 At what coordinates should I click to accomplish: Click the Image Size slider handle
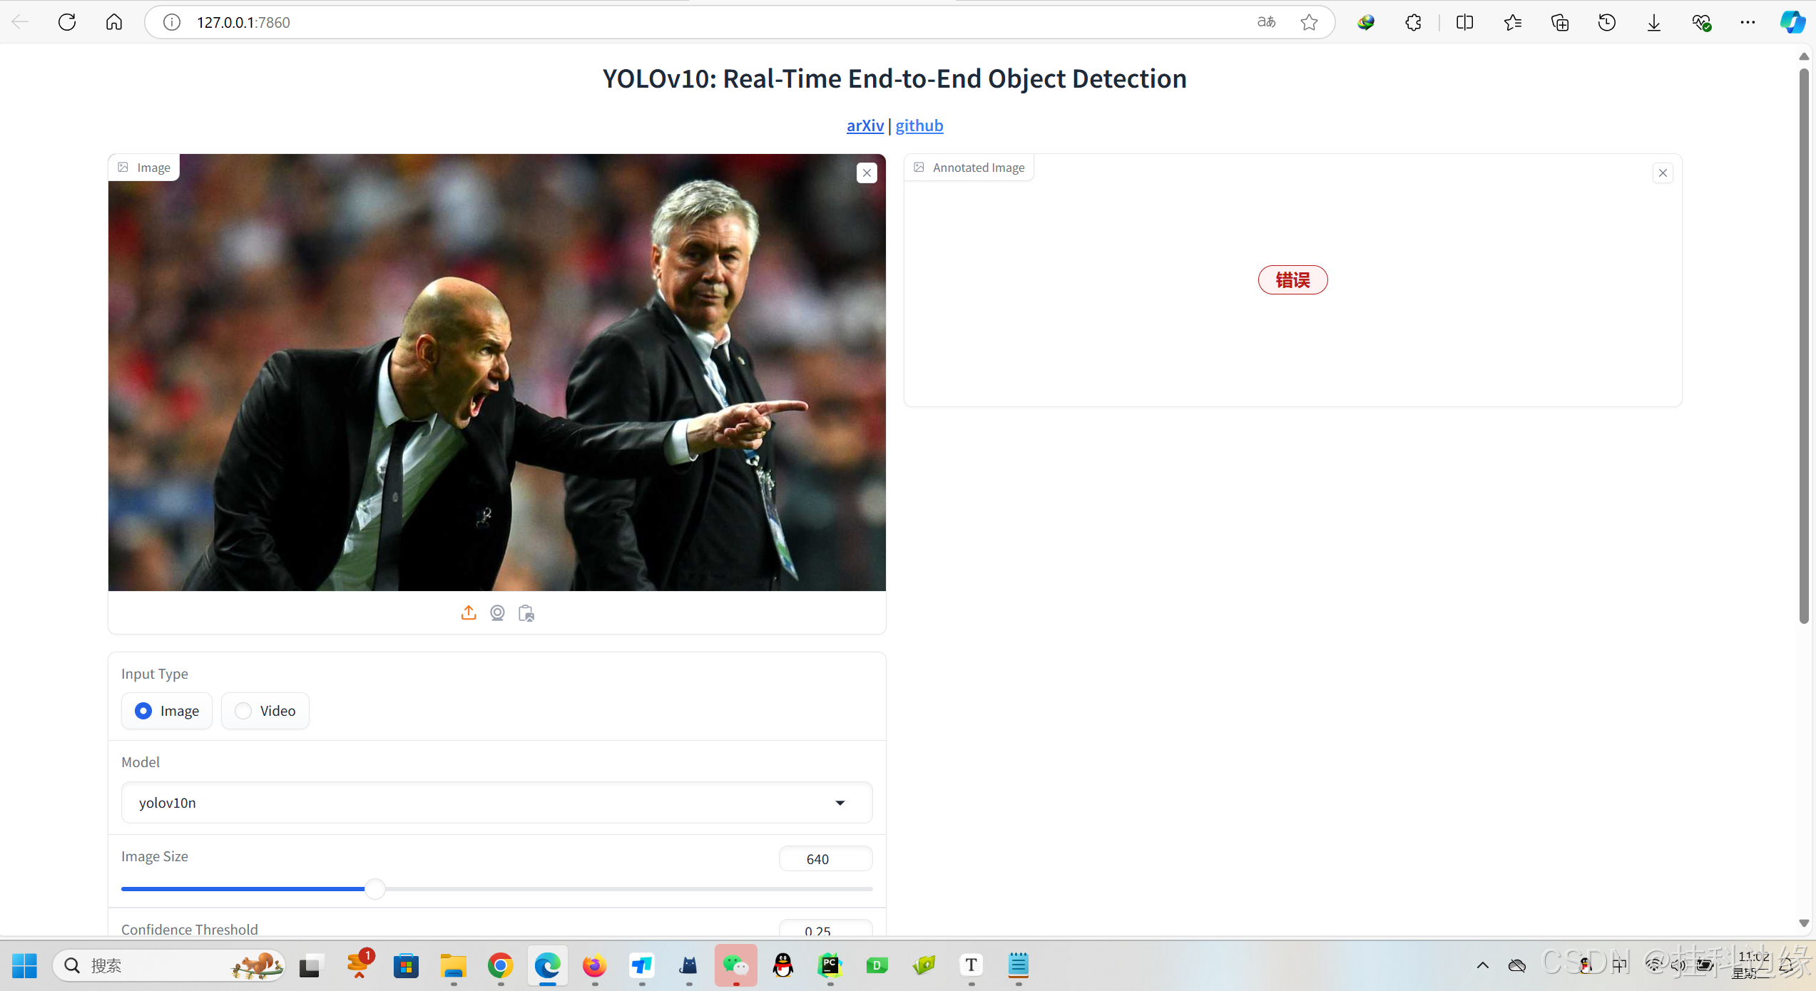click(x=375, y=889)
